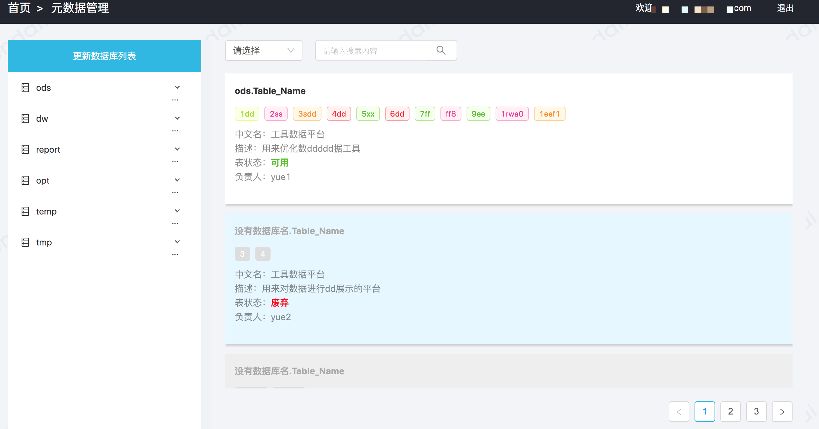Screen dimensions: 819x429
Task: Click the database icon beside temp
Action: pyautogui.click(x=25, y=211)
